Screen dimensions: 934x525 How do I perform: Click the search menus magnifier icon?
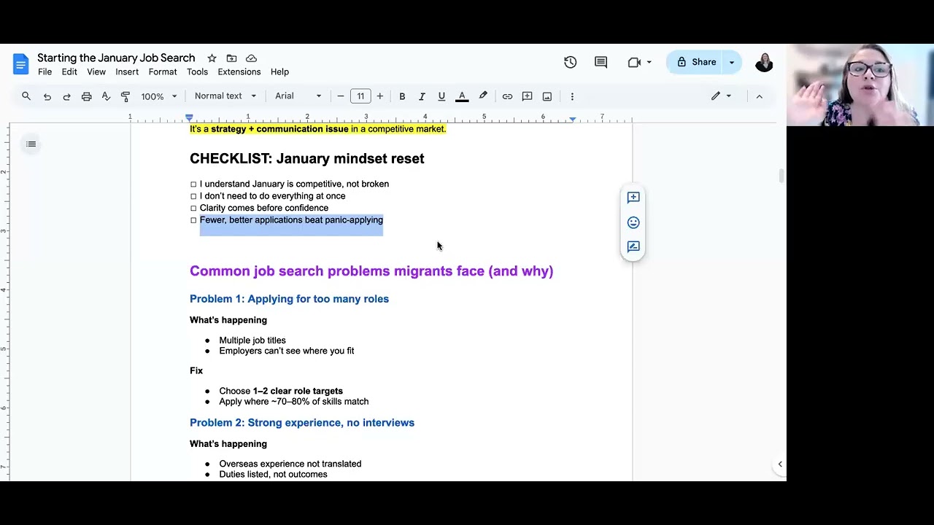point(26,96)
